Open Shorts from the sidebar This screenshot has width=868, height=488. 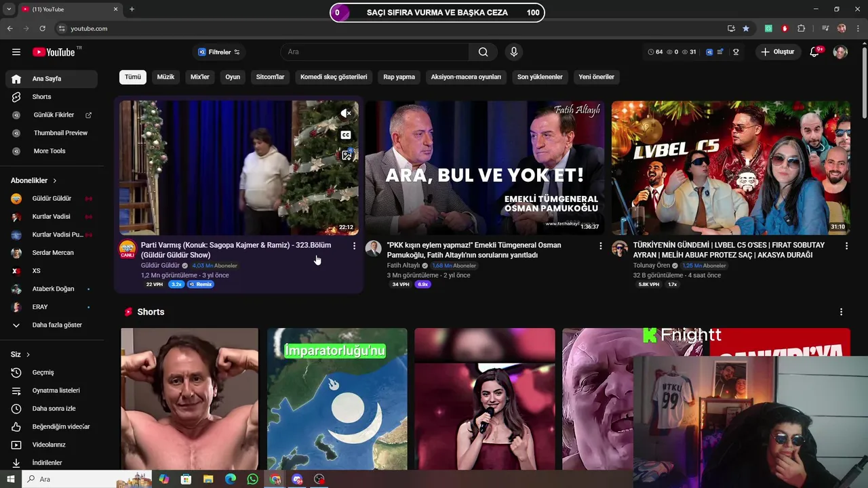tap(52, 97)
